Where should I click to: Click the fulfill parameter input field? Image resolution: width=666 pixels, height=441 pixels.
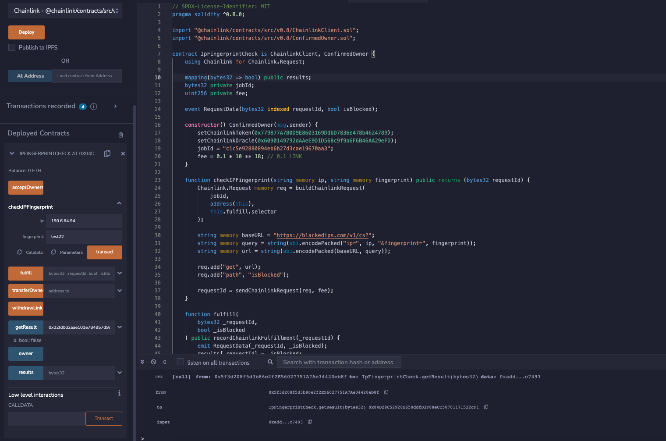79,273
